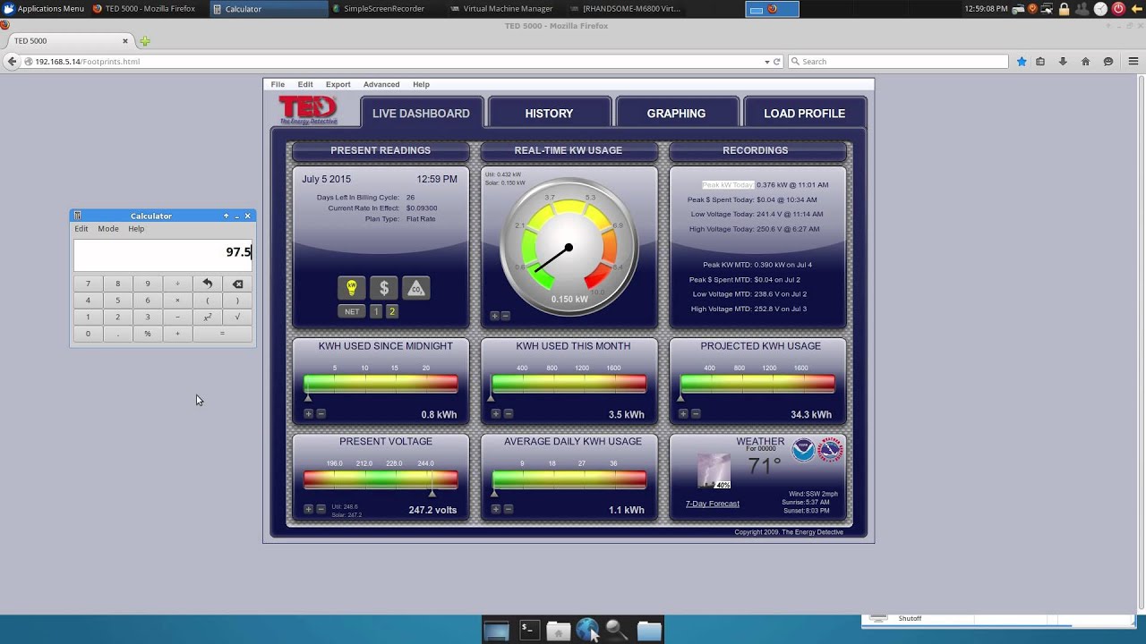
Task: Zoom in the Real-Time kW gauge
Action: [494, 316]
